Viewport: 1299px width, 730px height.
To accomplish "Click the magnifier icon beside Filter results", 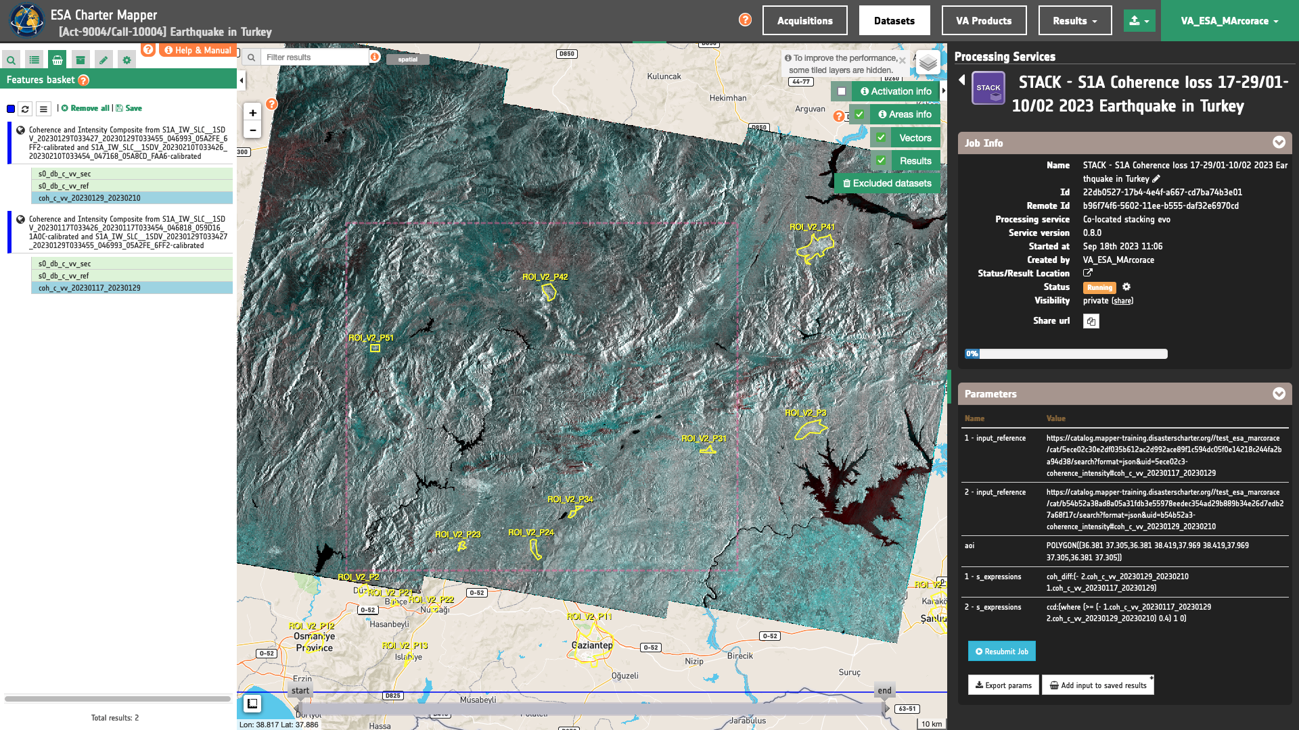I will (251, 57).
